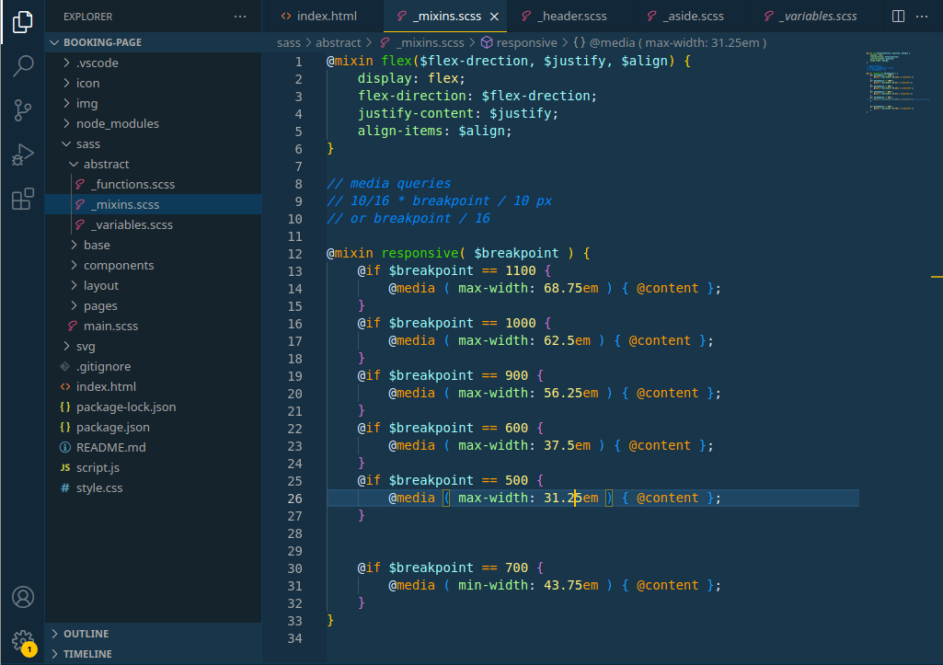Click the responsive breadcrumb symbol
943x665 pixels.
[519, 42]
